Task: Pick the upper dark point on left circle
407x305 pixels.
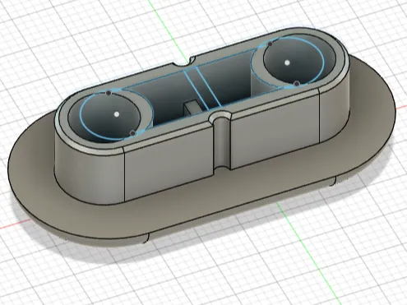Action: [109, 93]
